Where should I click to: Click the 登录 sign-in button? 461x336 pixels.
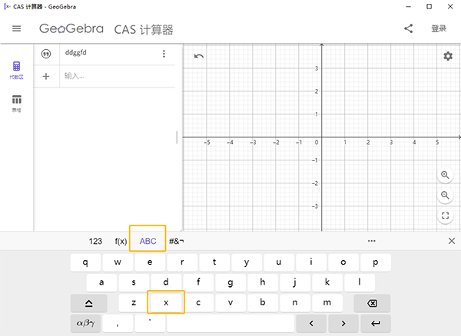(439, 28)
